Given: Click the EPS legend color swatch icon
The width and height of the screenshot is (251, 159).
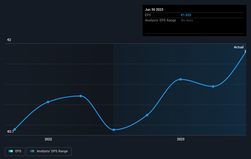Looking at the screenshot, I should coord(11,151).
